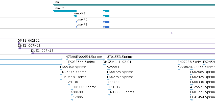Select the luna-PB protein coding block
The width and height of the screenshot is (215, 101).
coord(107,27)
